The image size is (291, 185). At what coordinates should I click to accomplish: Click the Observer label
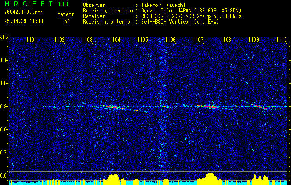tap(94, 5)
